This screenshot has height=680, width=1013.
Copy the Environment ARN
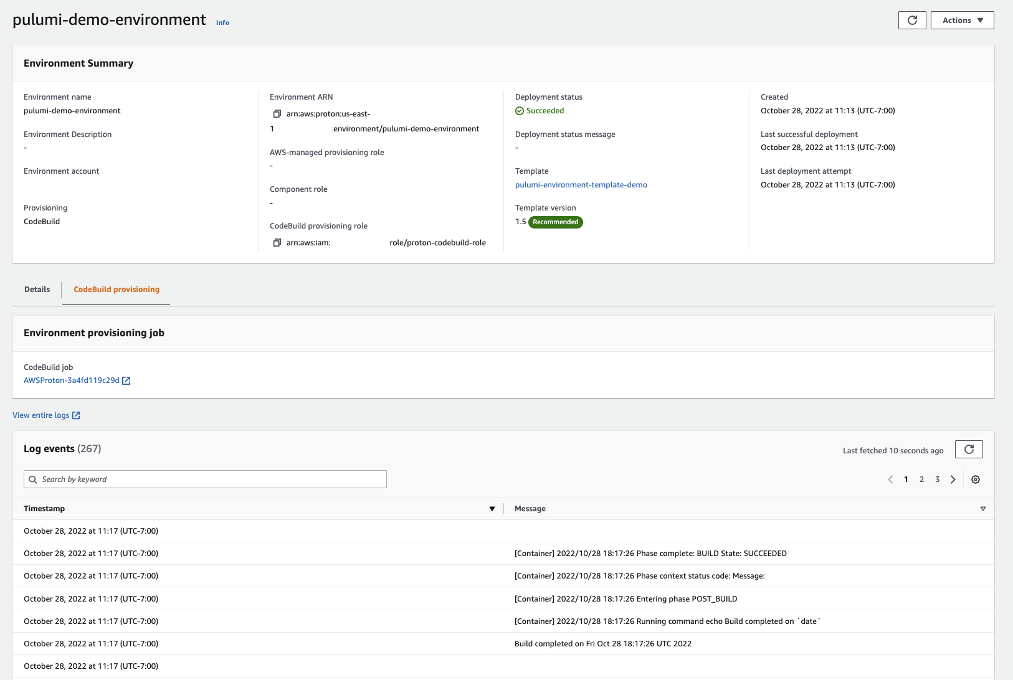pyautogui.click(x=277, y=114)
